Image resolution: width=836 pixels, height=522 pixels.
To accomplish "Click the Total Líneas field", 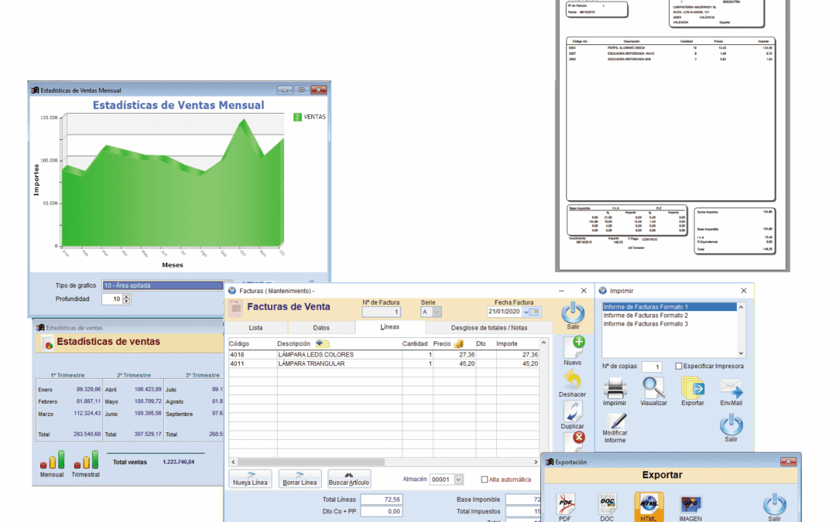I will 381,499.
